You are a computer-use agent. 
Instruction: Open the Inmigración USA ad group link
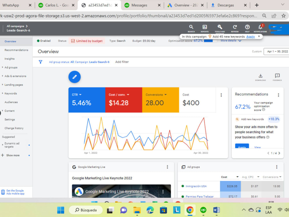coord(196,186)
